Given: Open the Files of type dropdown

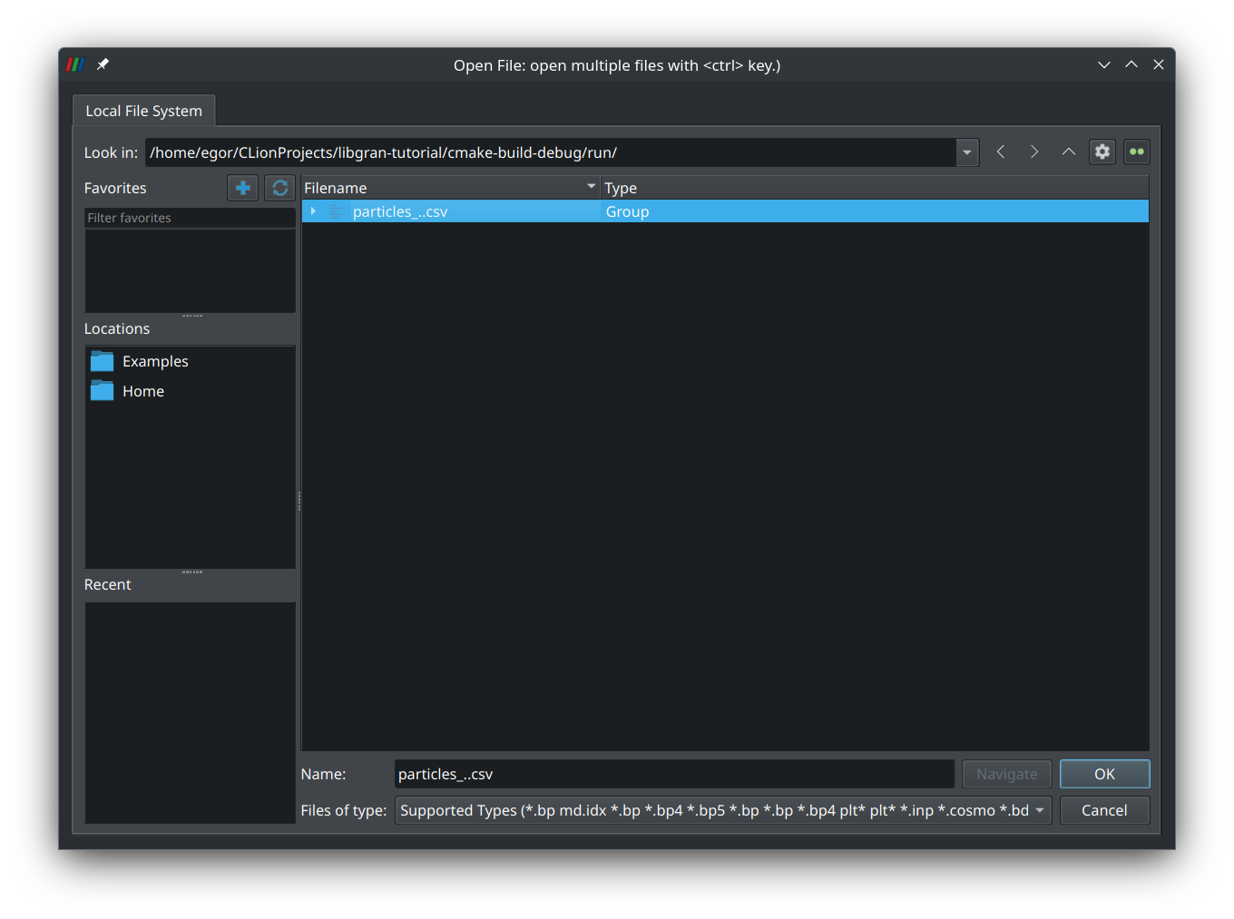Looking at the screenshot, I should click(x=1039, y=810).
